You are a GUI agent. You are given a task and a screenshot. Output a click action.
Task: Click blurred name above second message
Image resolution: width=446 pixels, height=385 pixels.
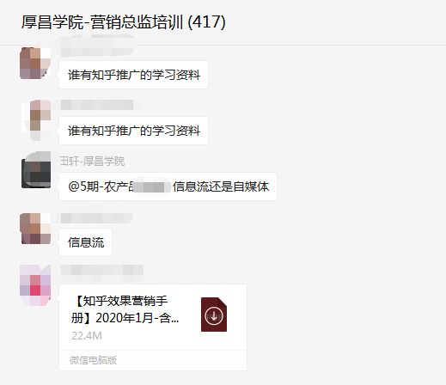pyautogui.click(x=97, y=105)
